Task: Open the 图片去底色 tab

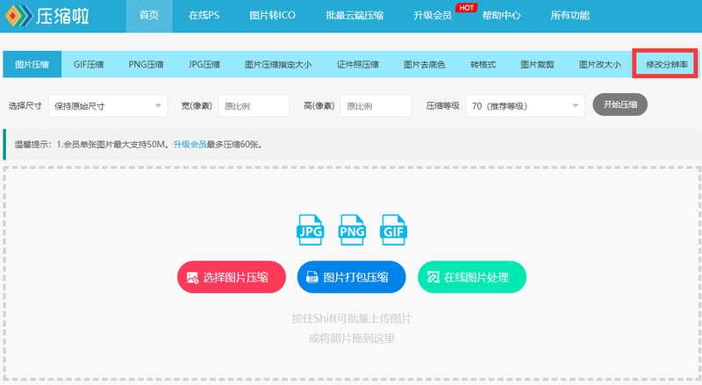Action: pyautogui.click(x=425, y=65)
